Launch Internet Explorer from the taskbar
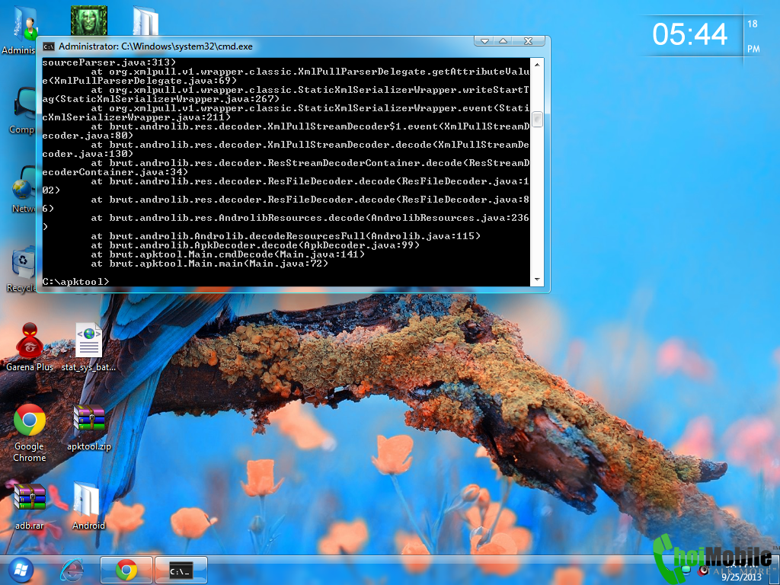780x585 pixels. tap(72, 570)
